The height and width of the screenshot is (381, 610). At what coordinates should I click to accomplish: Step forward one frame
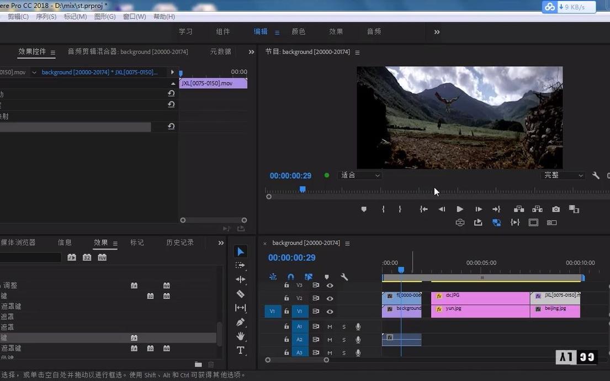(479, 210)
